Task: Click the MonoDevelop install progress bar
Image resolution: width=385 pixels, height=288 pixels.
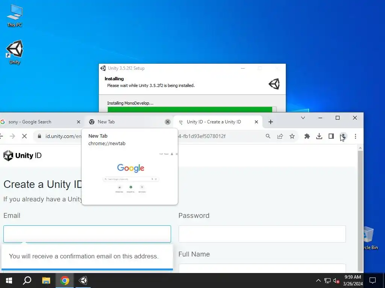Action: coord(192,109)
